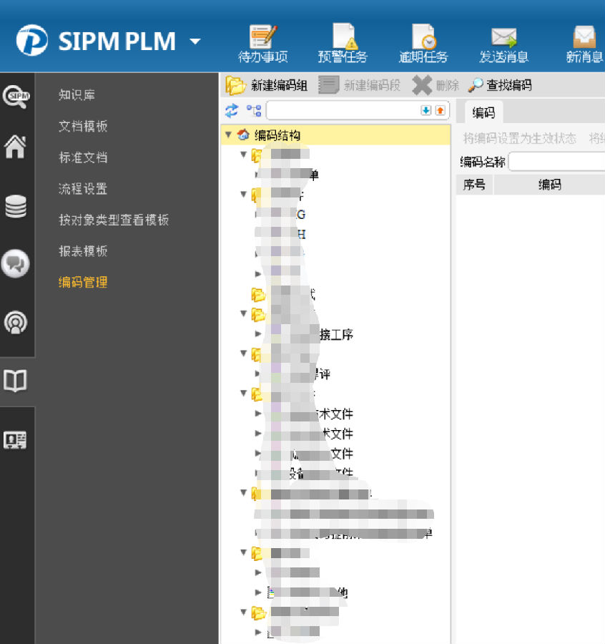Image resolution: width=605 pixels, height=644 pixels.
Task: Open 报表模板 menu item
Action: (83, 251)
